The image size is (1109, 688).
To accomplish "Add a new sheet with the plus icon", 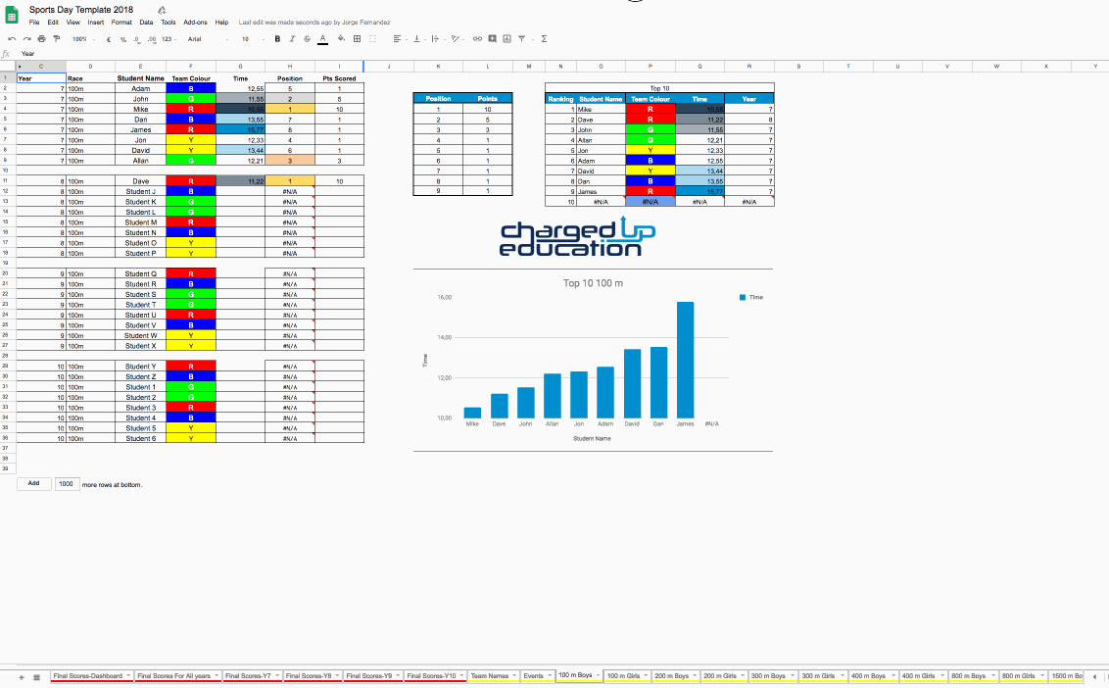I will [x=22, y=677].
